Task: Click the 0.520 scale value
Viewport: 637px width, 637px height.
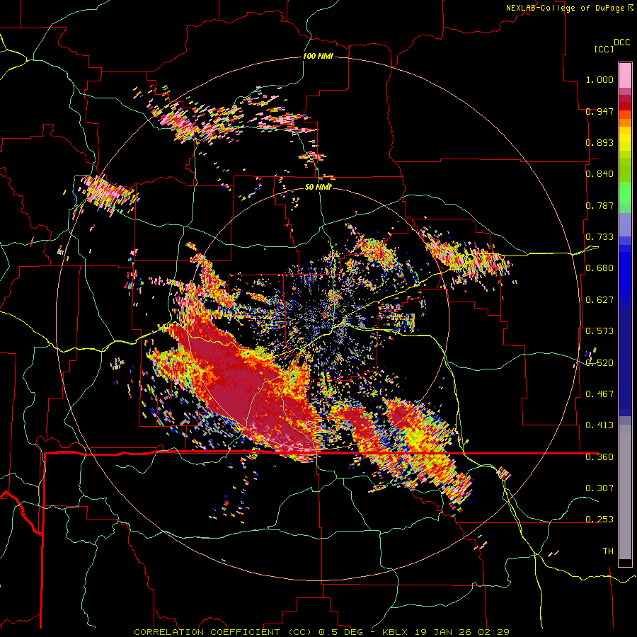Action: (x=599, y=363)
